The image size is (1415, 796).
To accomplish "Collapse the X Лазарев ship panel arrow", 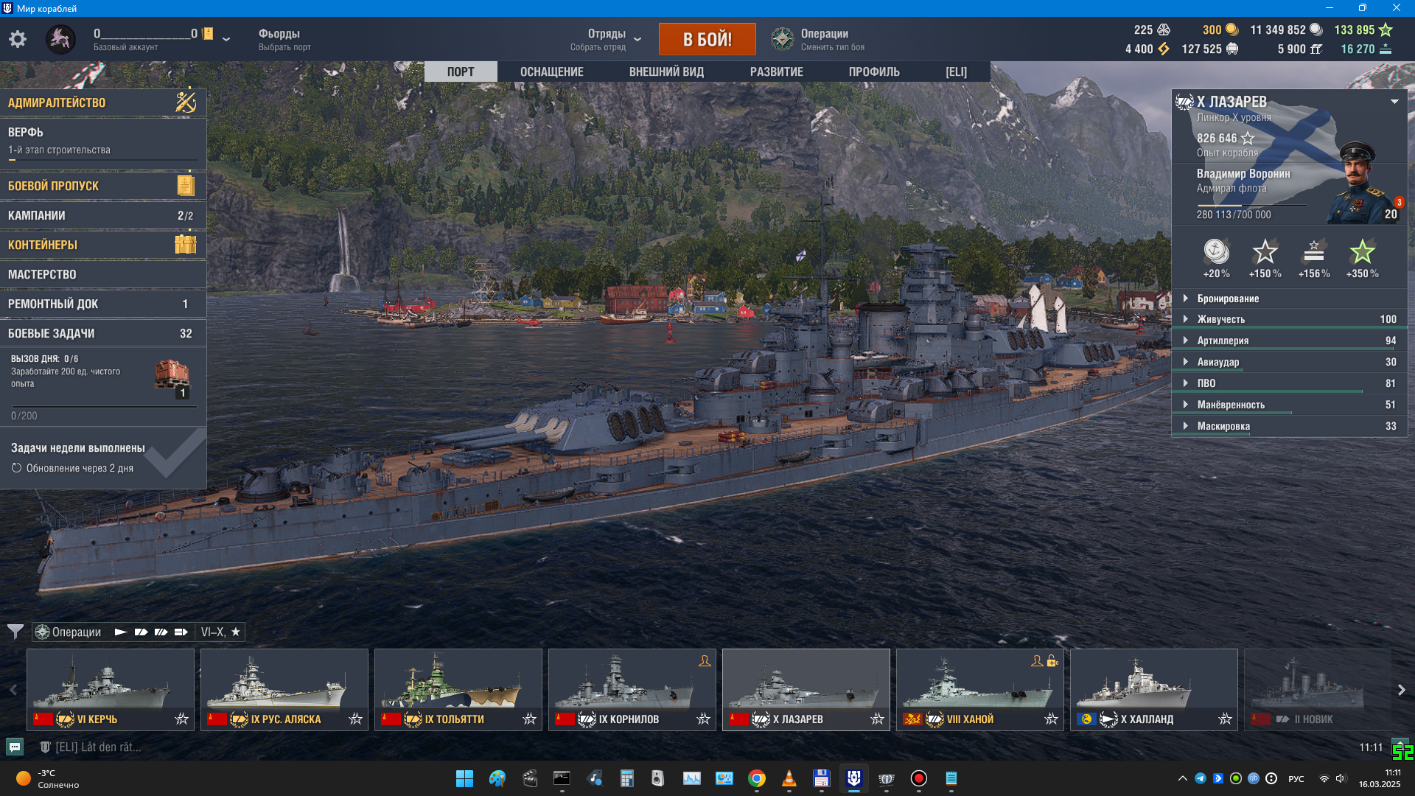I will pyautogui.click(x=1394, y=102).
